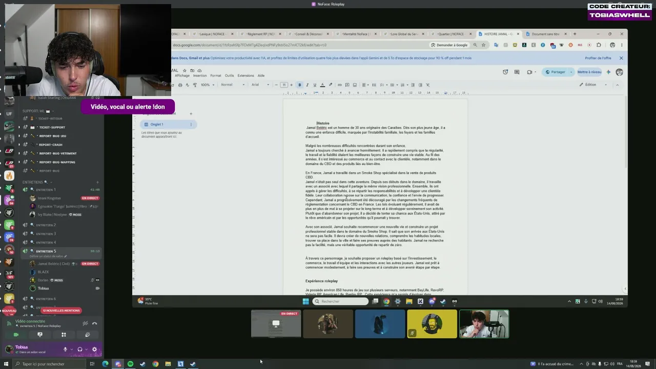This screenshot has height=369, width=656.
Task: Toggle italic formatting in Docs toolbar
Action: coord(307,85)
